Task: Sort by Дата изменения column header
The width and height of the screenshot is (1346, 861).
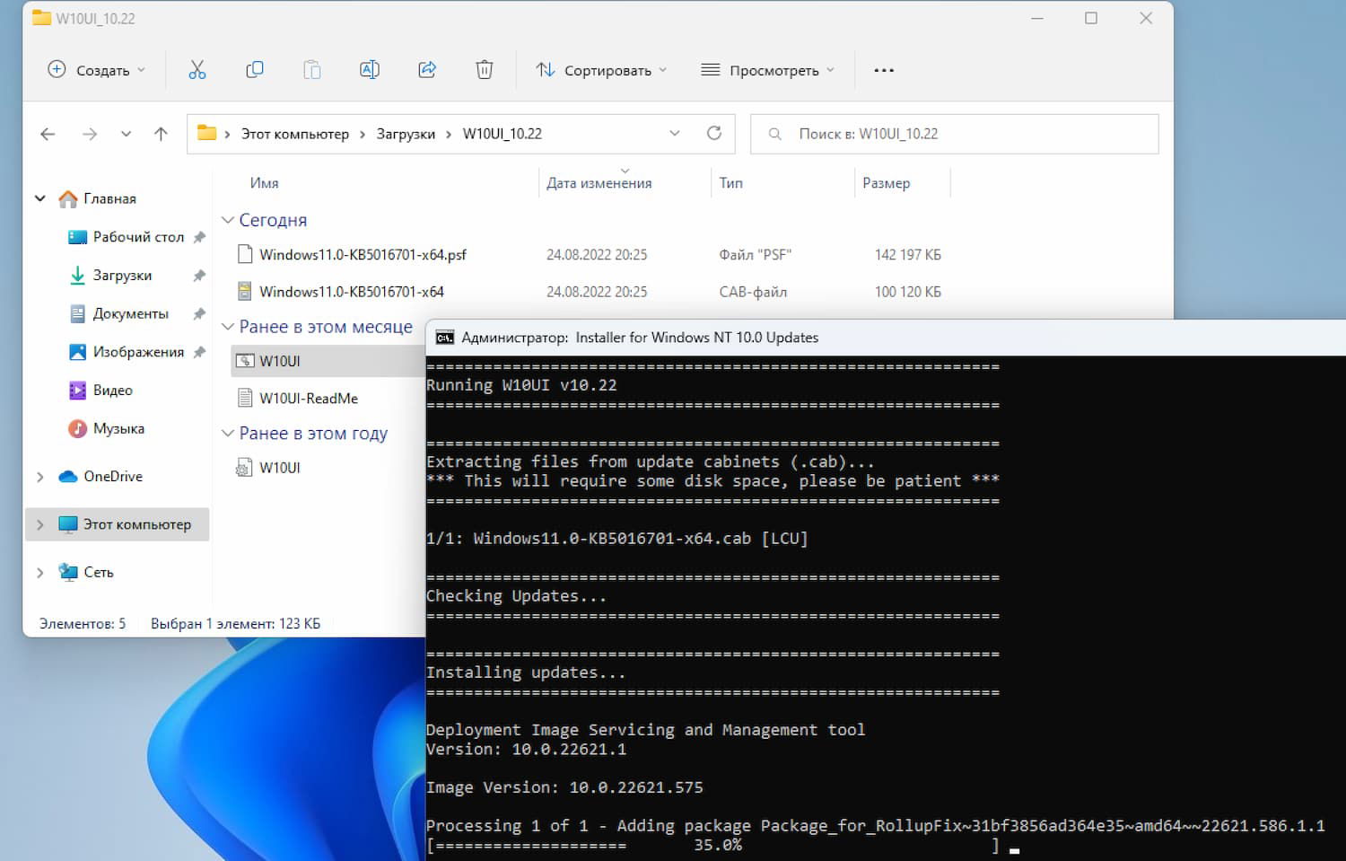Action: [x=599, y=183]
